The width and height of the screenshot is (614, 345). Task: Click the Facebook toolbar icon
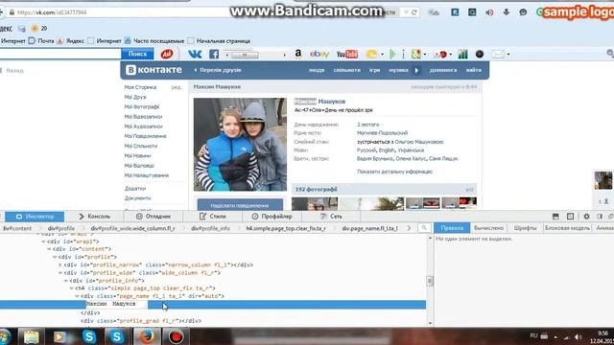click(x=214, y=54)
